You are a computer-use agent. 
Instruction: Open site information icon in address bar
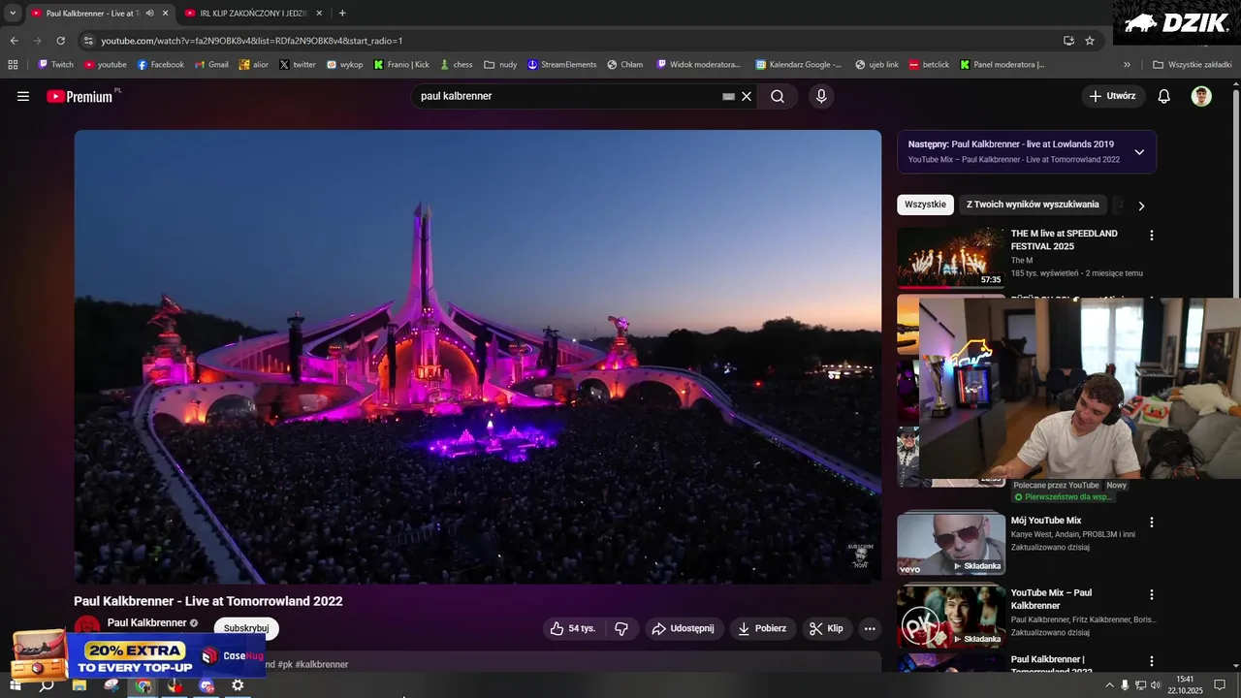[88, 41]
